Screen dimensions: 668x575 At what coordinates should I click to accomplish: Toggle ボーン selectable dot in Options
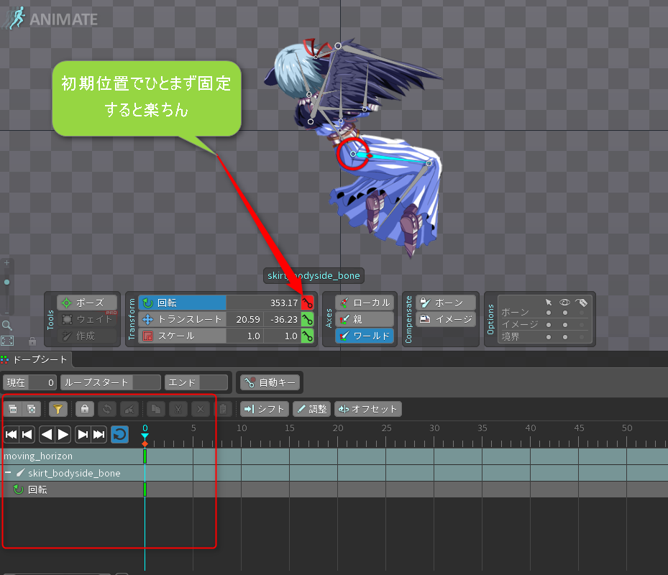tap(549, 313)
